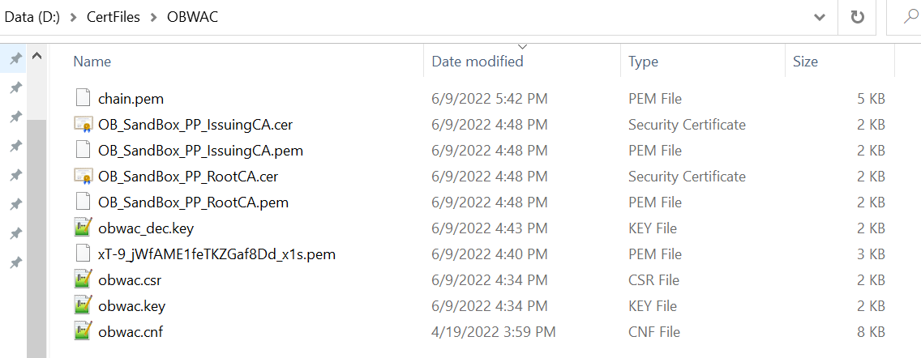This screenshot has width=921, height=358.
Task: Click the obwac_dec.key file icon
Action: click(82, 228)
